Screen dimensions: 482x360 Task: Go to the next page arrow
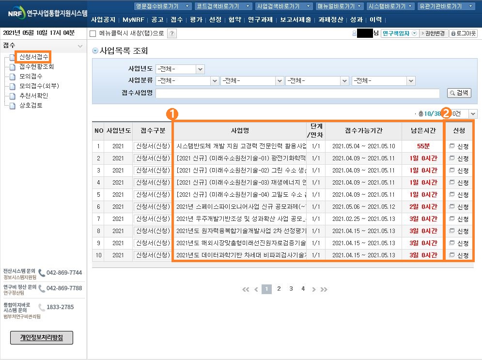pyautogui.click(x=314, y=289)
